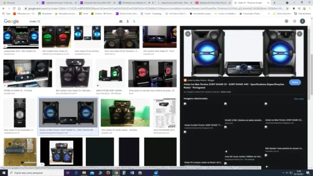Open the circuit board image thumbnail
This screenshot has height=176, width=313.
tap(20, 152)
